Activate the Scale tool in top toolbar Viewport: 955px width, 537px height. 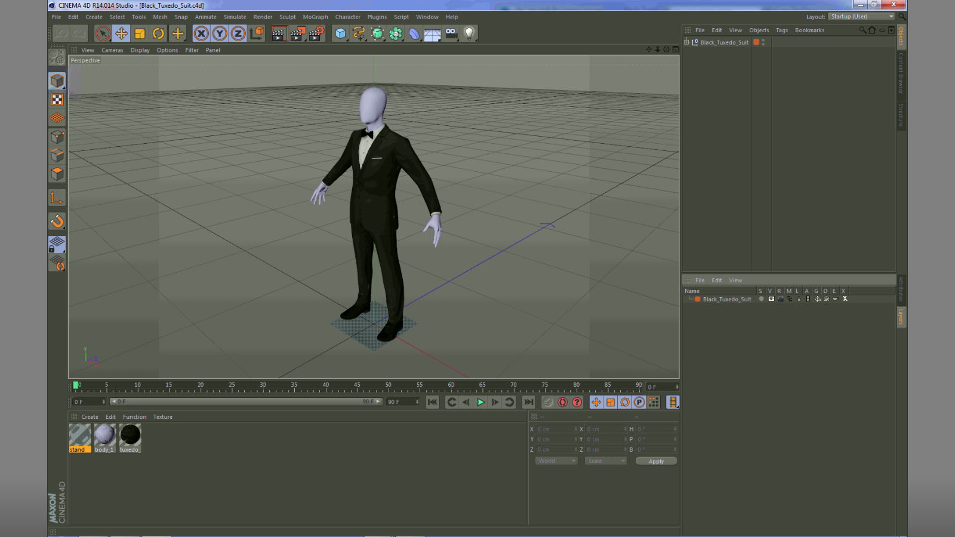[140, 33]
